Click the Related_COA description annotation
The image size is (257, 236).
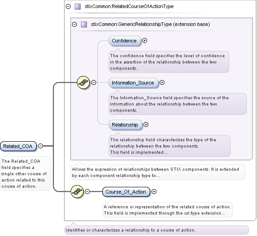pos(25,174)
